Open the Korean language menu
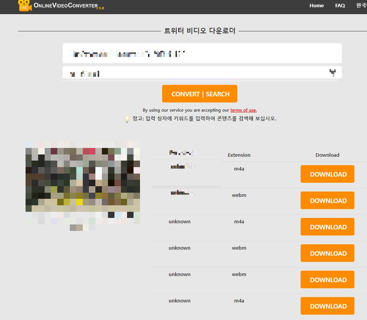The height and width of the screenshot is (320, 367). tap(361, 5)
